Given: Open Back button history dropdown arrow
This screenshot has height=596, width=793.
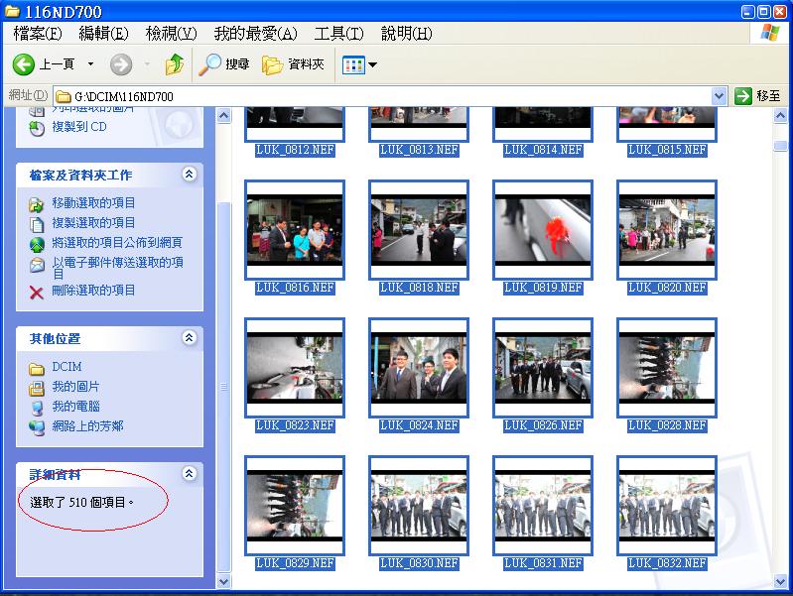Looking at the screenshot, I should pos(90,64).
